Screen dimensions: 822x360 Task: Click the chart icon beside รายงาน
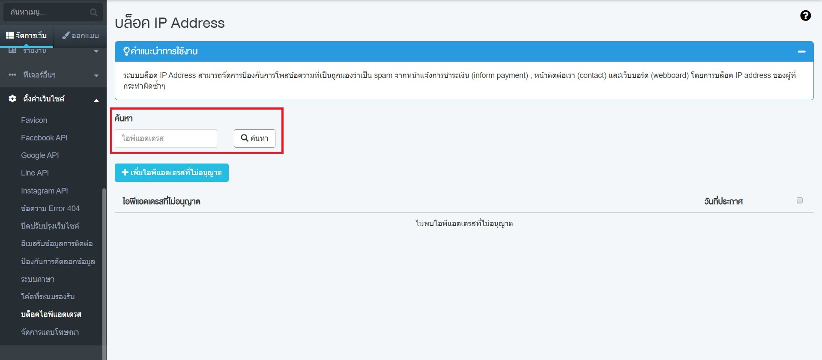click(12, 51)
